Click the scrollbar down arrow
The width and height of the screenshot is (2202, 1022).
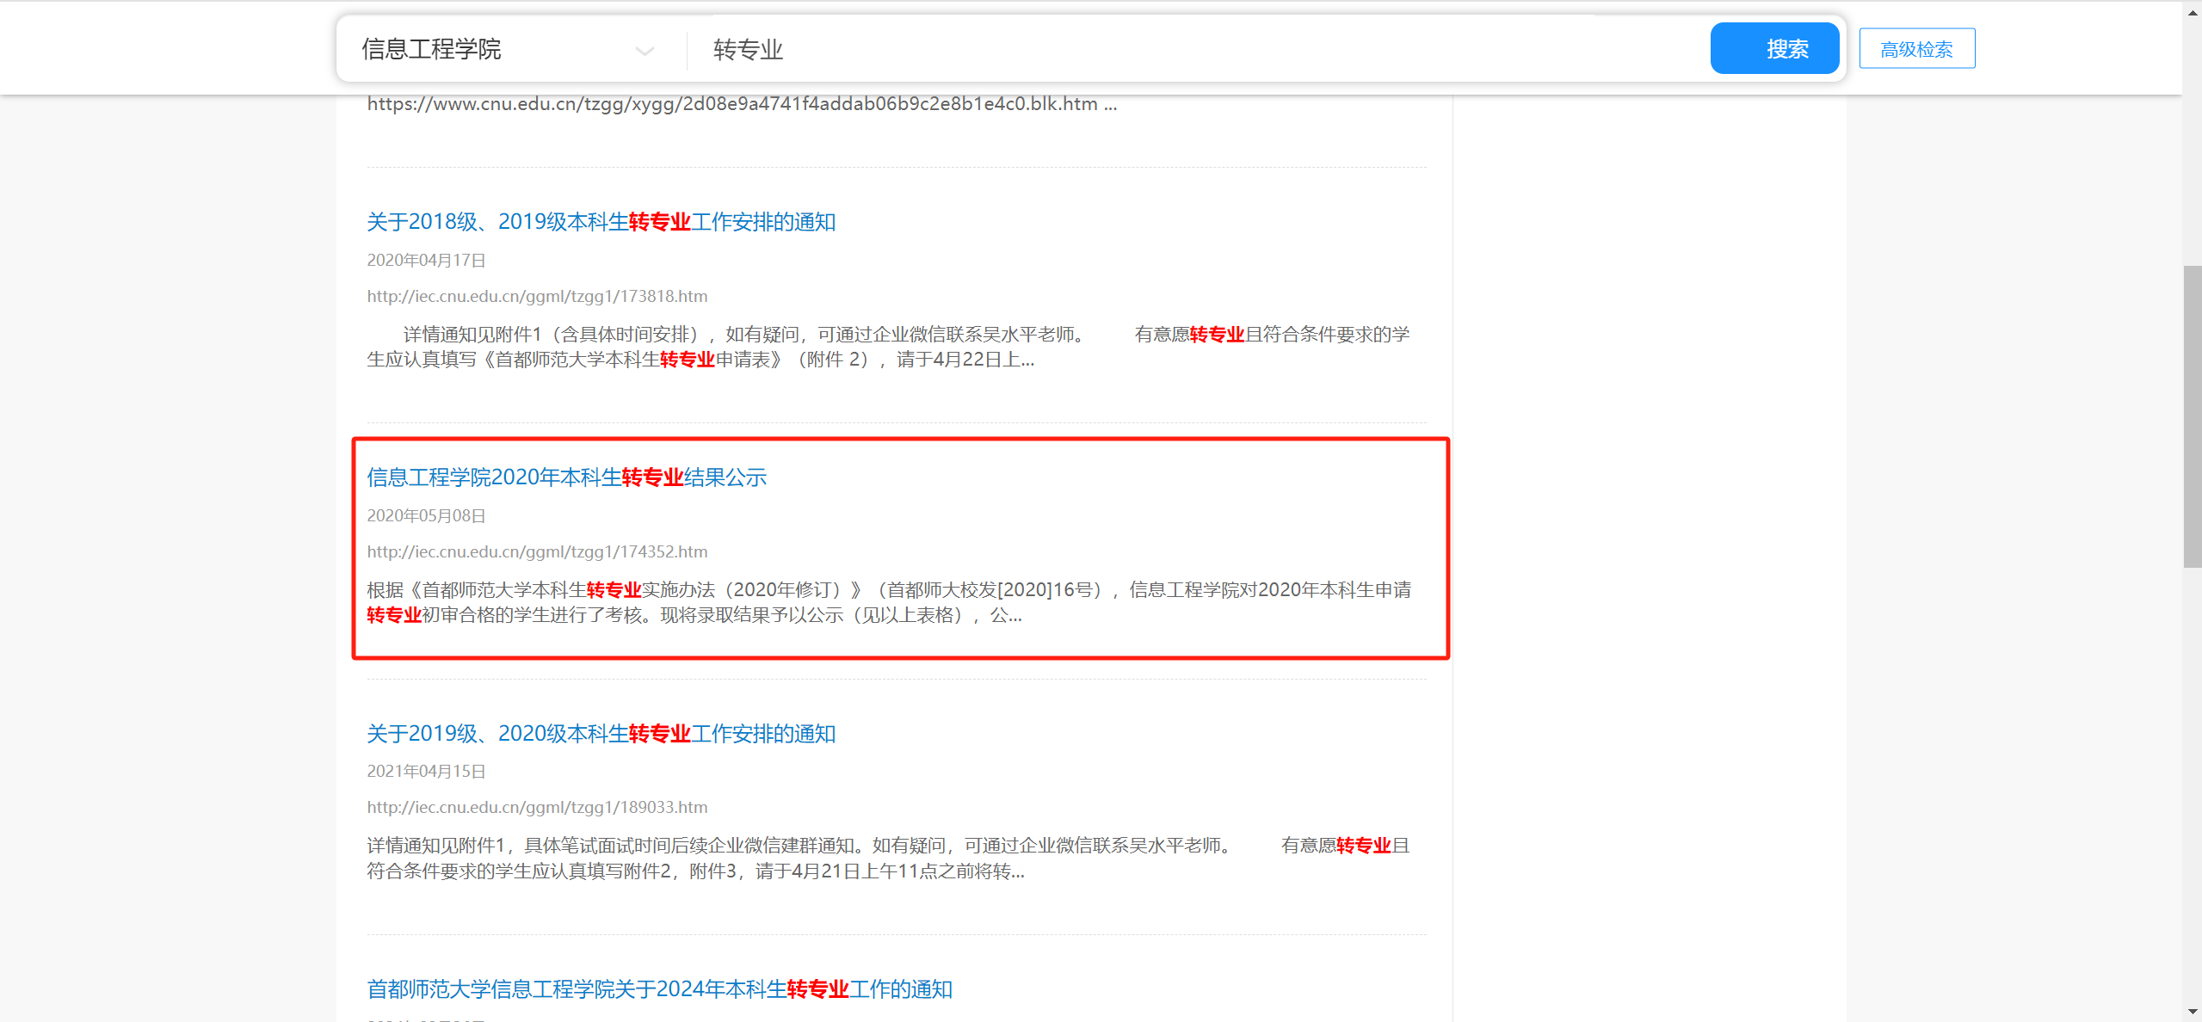[2193, 1012]
